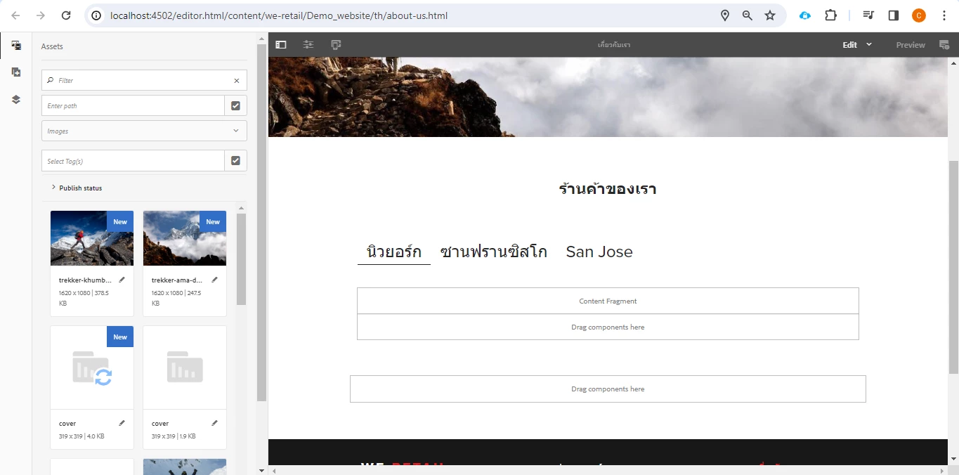Click the Filter search input

click(144, 80)
